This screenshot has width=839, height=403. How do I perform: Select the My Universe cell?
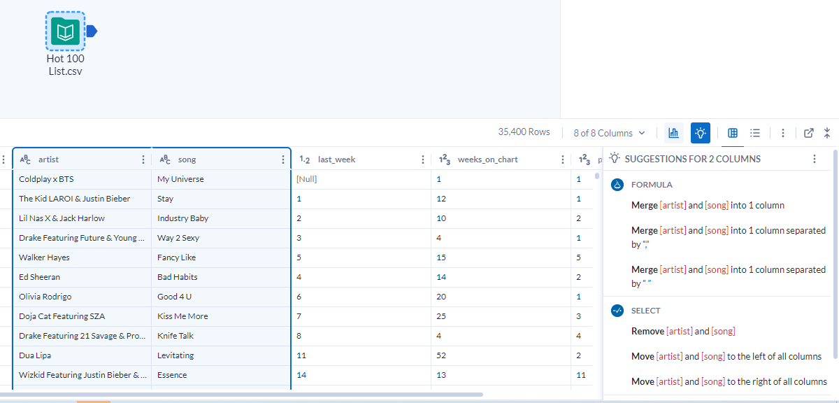coord(222,179)
